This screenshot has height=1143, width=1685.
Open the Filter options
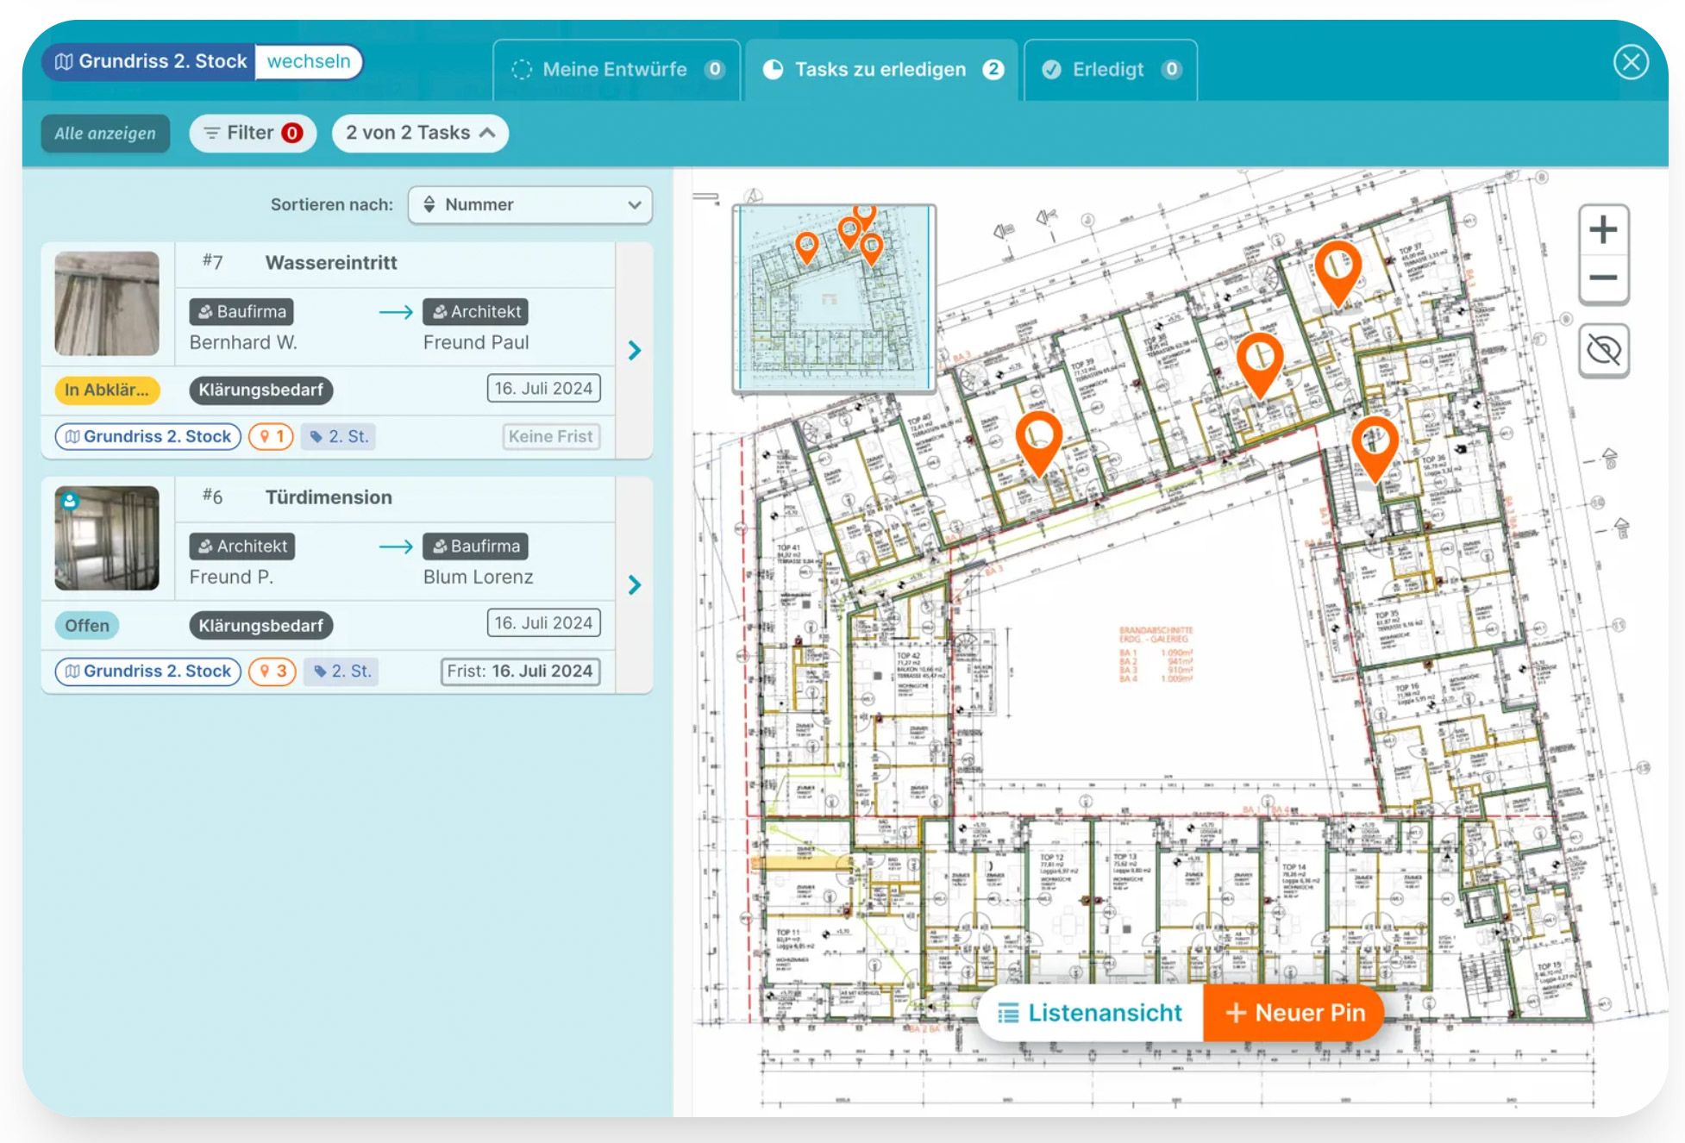[253, 134]
